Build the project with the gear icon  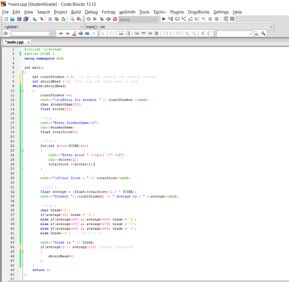click(x=89, y=19)
